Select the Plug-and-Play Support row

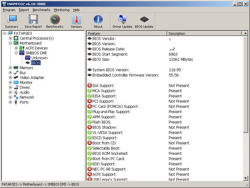pyautogui.click(x=165, y=112)
